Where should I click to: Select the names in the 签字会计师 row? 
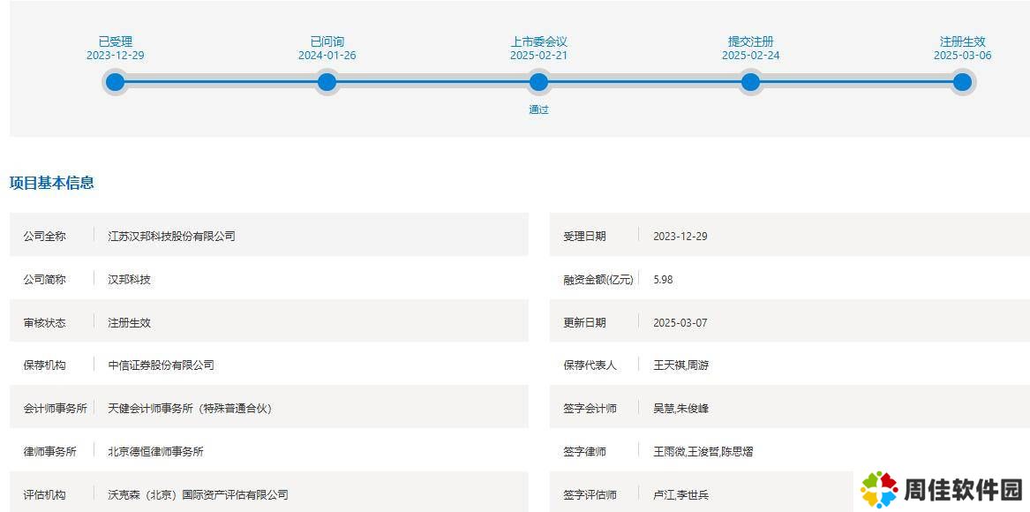point(681,409)
